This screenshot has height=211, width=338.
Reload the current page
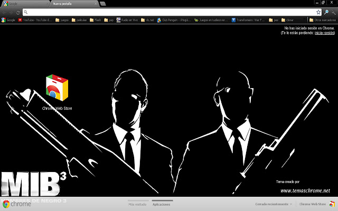pos(18,12)
